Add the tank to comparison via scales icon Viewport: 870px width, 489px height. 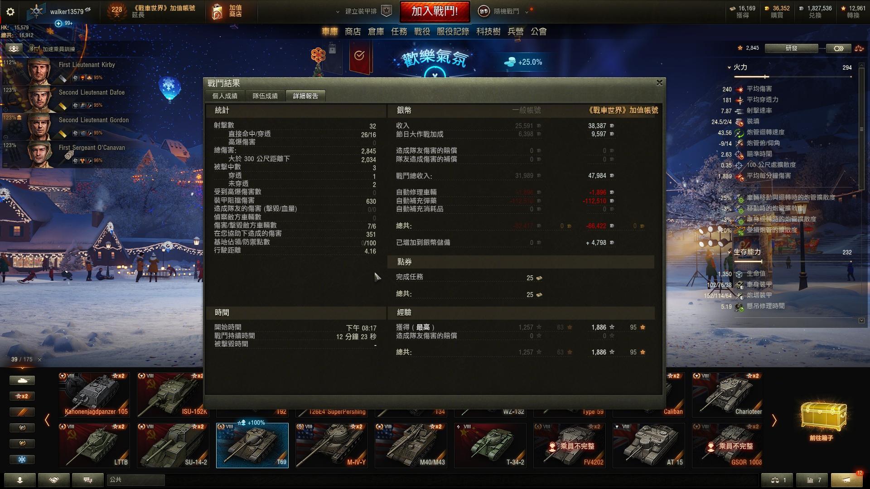[777, 480]
